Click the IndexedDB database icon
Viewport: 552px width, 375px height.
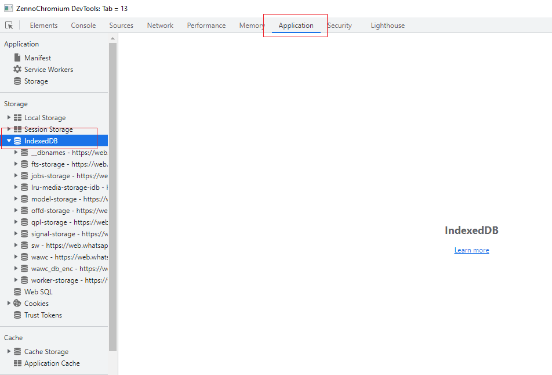tap(17, 140)
